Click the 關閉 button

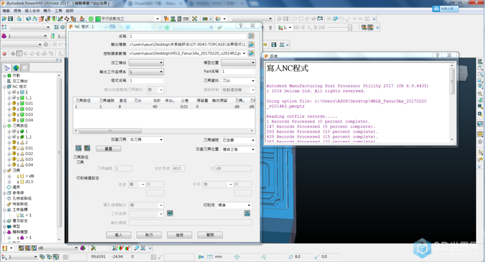tap(210, 235)
